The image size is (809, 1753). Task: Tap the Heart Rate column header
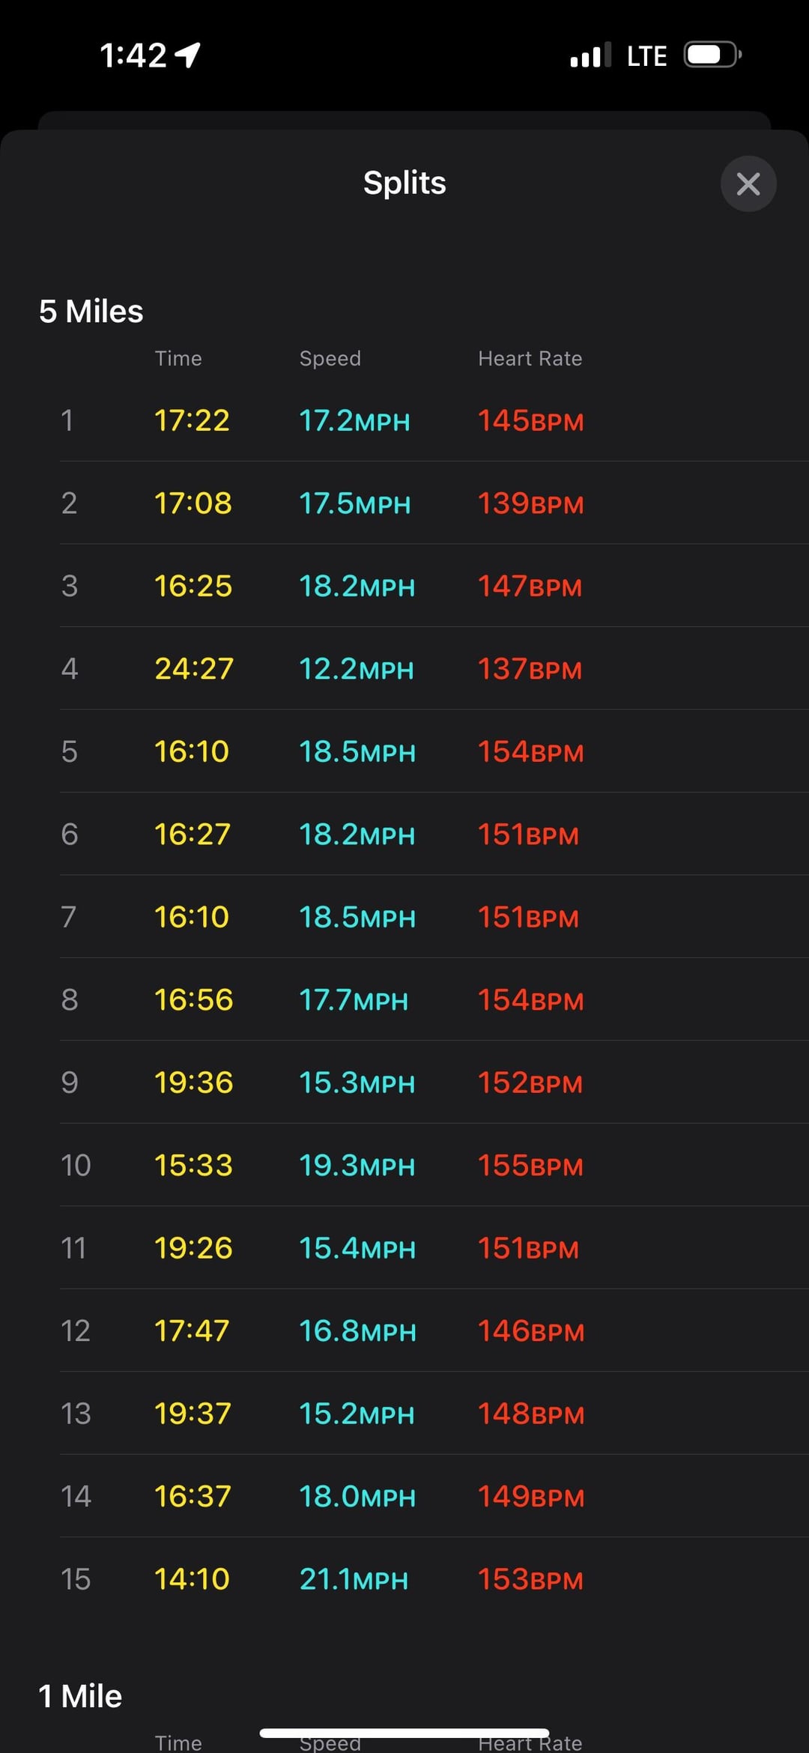coord(530,359)
